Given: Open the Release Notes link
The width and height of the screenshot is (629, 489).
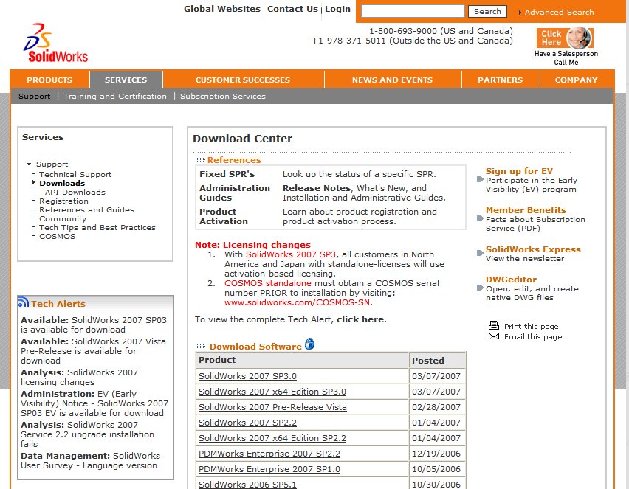Looking at the screenshot, I should point(317,188).
